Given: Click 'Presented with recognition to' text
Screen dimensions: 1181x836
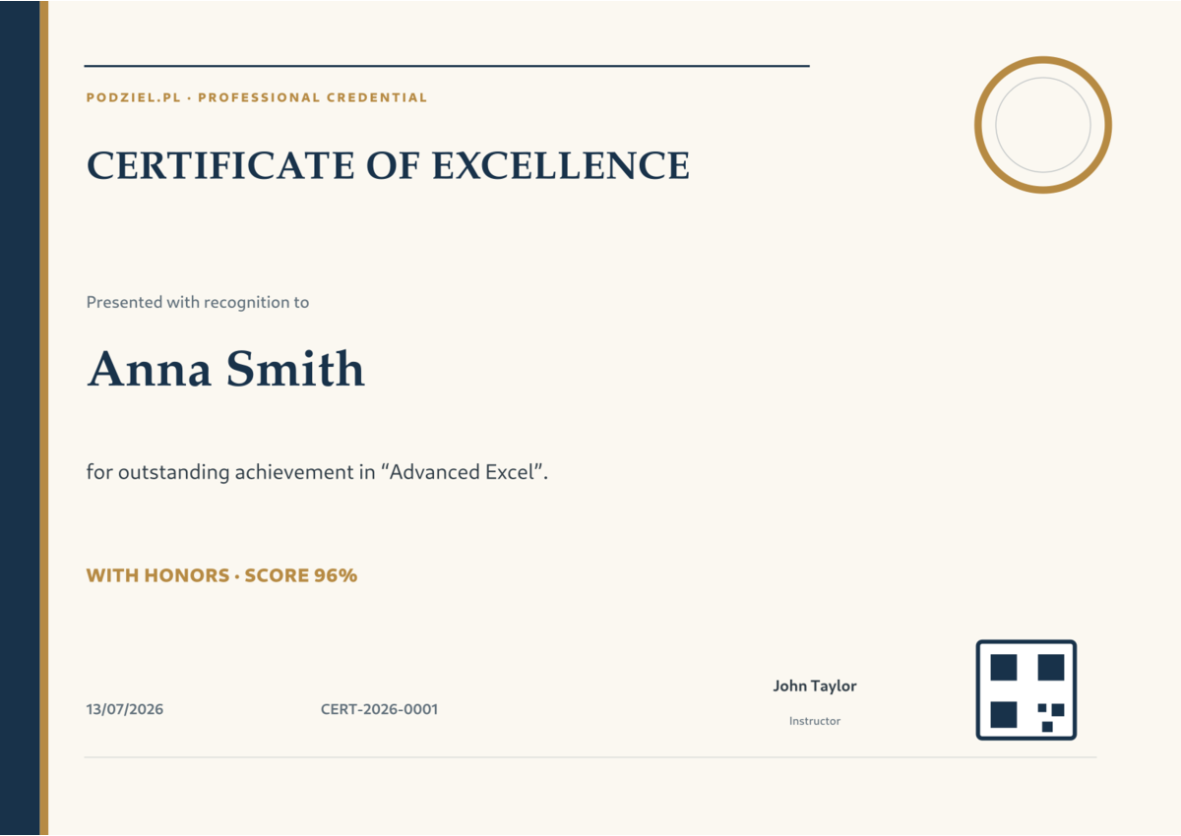Looking at the screenshot, I should coord(198,302).
